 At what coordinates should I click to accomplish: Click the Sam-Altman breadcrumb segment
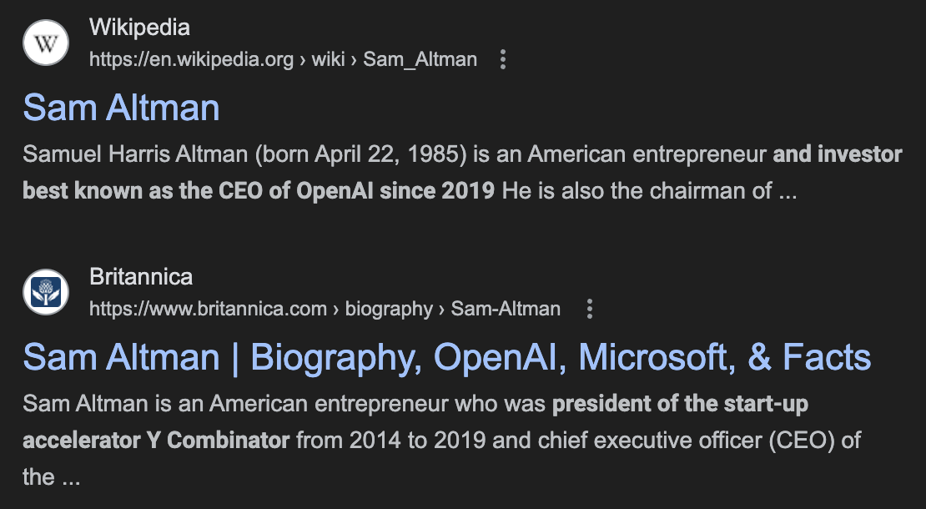(x=506, y=309)
